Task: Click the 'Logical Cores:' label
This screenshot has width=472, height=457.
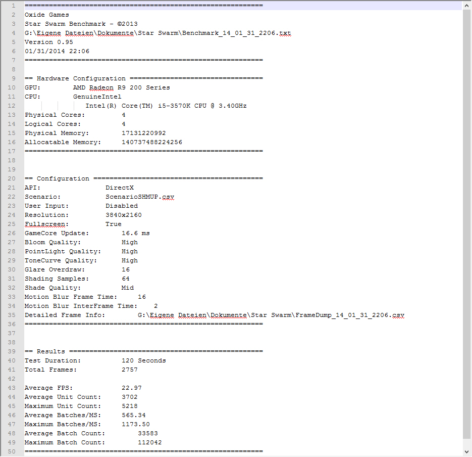Action: pyautogui.click(x=53, y=124)
